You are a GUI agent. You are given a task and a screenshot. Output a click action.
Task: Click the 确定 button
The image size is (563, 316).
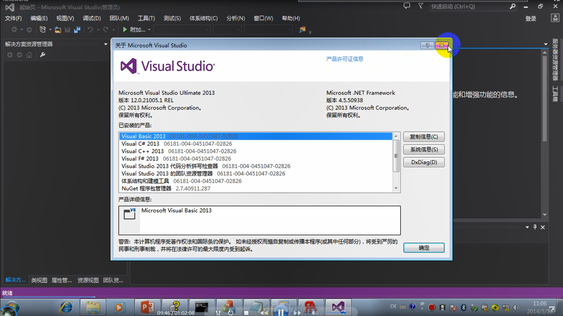point(424,248)
